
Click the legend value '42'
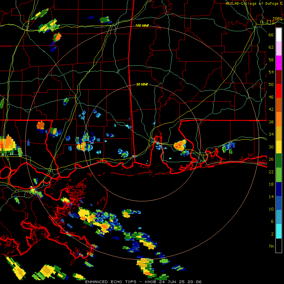click(271, 109)
